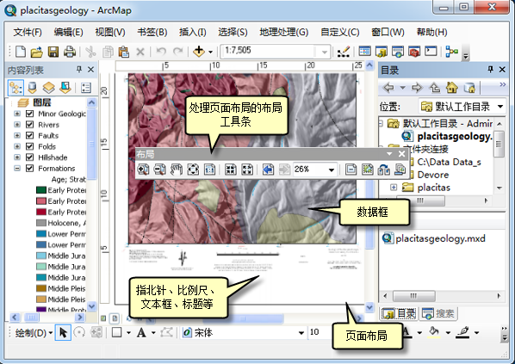Select List By Source icon
Image resolution: width=515 pixels, height=364 pixels.
click(x=32, y=88)
